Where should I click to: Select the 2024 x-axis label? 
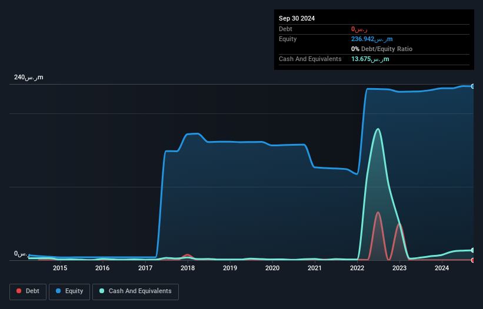click(442, 268)
